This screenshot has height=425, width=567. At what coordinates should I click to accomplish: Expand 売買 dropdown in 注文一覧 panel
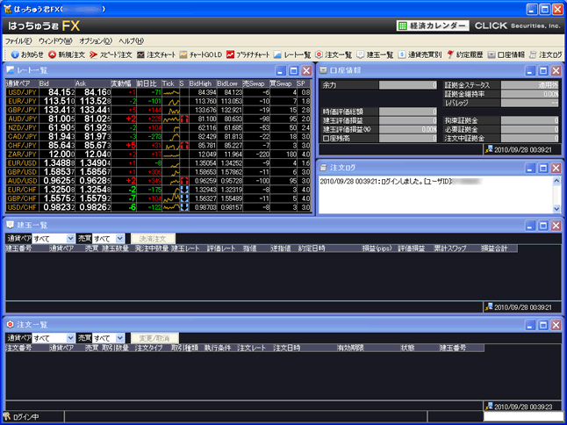(120, 338)
